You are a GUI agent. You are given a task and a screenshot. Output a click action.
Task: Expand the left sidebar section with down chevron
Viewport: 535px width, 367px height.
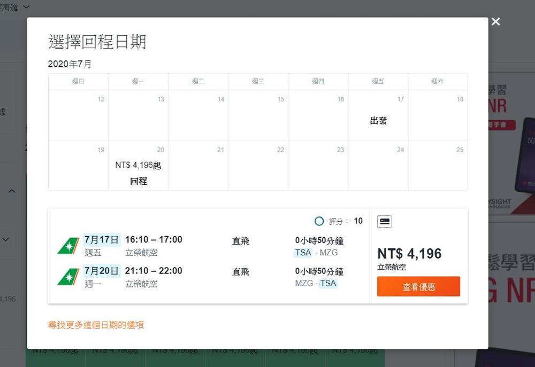(x=6, y=239)
